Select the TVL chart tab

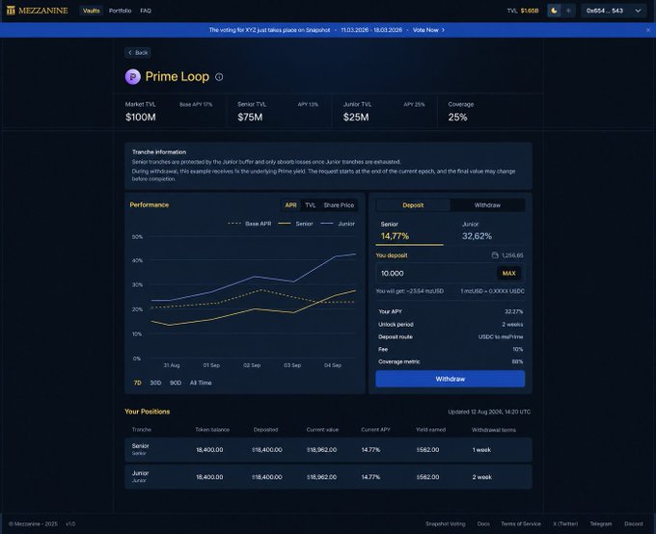(x=310, y=205)
